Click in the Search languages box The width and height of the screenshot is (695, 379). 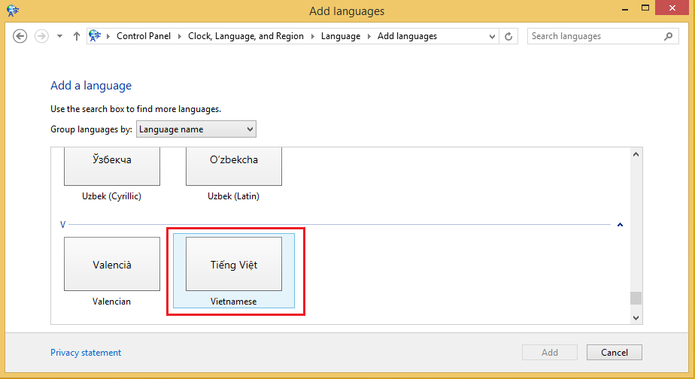594,36
